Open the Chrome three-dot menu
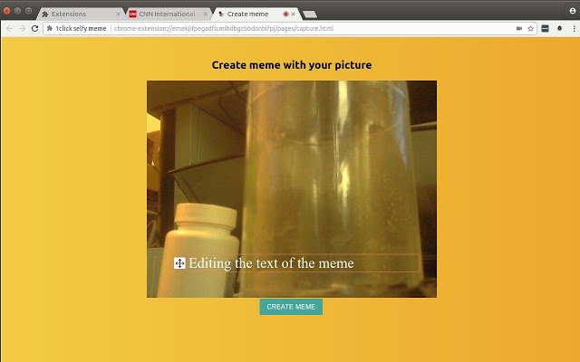The width and height of the screenshot is (580, 362). [573, 29]
